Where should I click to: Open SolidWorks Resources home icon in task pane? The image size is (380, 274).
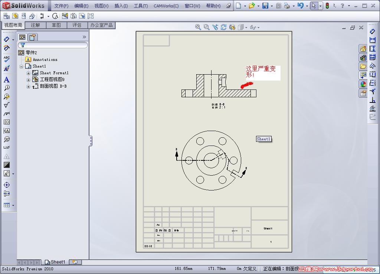tap(363, 49)
